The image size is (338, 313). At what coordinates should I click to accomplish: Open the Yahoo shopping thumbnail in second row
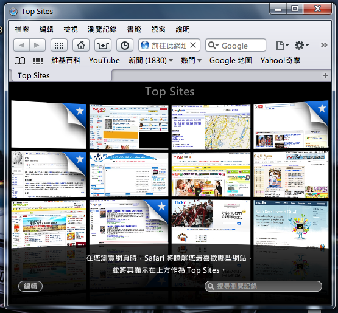[211, 174]
